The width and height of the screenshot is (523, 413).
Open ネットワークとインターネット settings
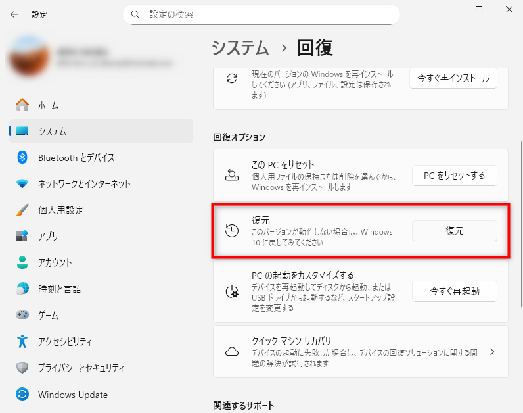point(84,184)
